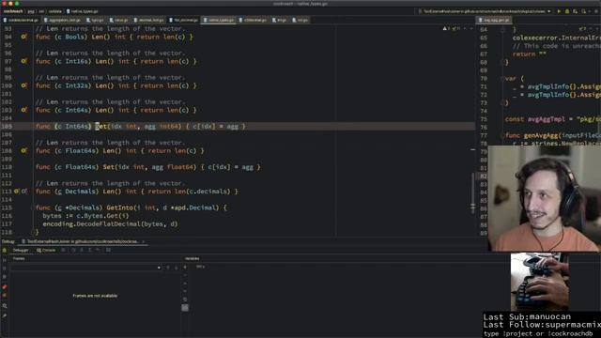The height and width of the screenshot is (338, 601).
Task: Click the Variables panel header
Action: point(192,259)
